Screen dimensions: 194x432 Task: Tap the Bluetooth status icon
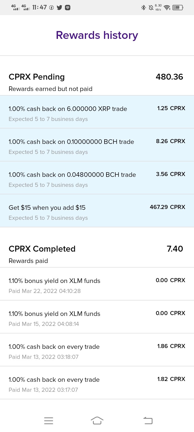click(x=144, y=8)
